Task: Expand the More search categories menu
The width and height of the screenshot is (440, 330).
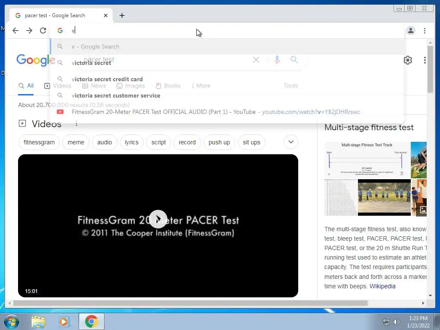Action: (x=201, y=86)
